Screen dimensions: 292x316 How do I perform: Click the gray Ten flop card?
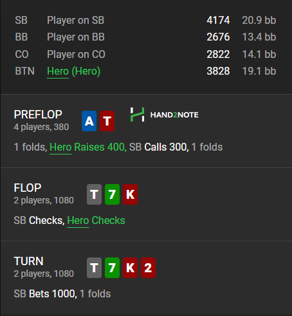pyautogui.click(x=94, y=194)
